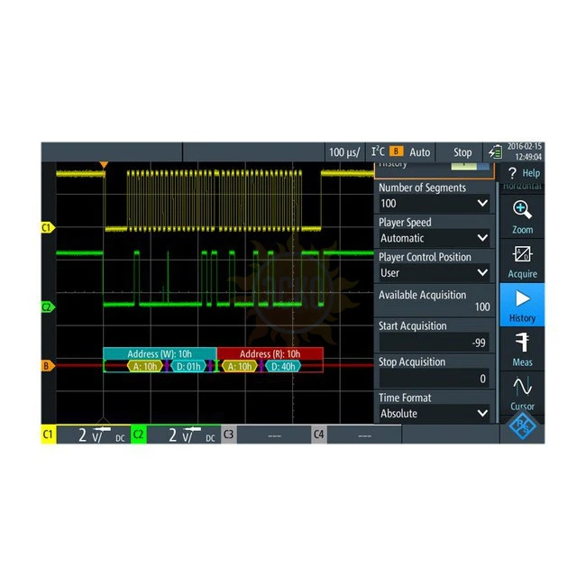
Task: Adjust C1 vertical scale 2 V/
Action: pyautogui.click(x=94, y=435)
